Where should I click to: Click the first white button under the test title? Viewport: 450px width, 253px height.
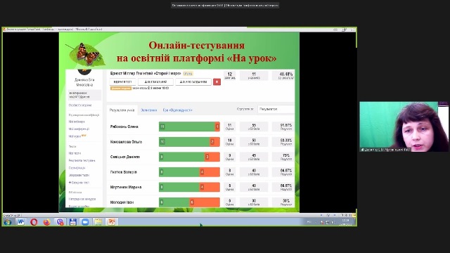(122, 82)
